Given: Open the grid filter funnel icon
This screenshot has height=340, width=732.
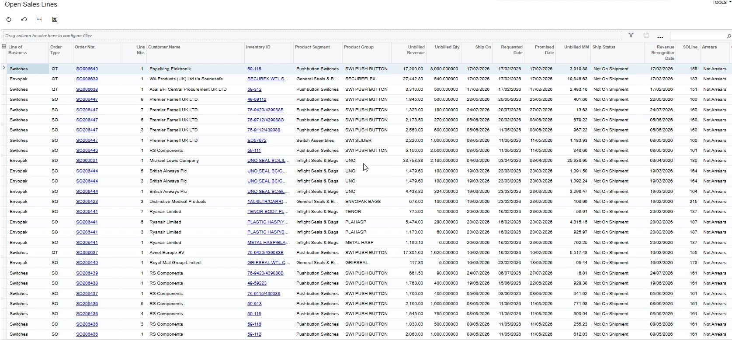Looking at the screenshot, I should click(x=631, y=35).
